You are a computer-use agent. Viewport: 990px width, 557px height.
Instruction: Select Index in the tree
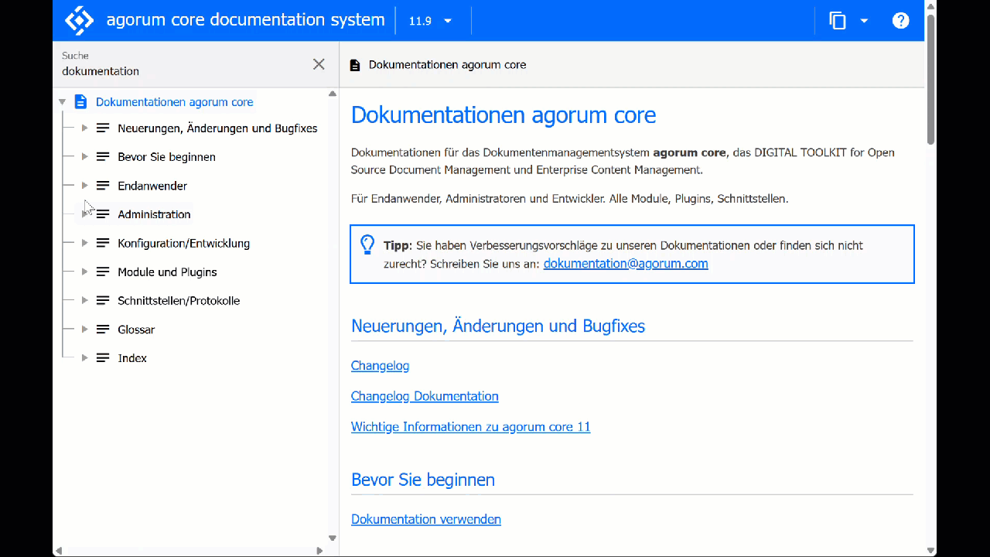(132, 358)
